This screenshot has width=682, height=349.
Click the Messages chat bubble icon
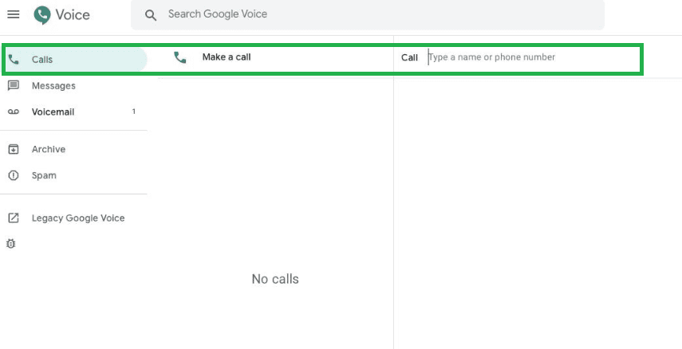click(x=13, y=85)
